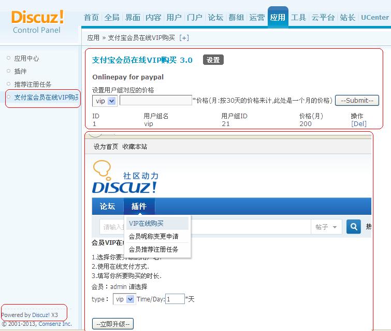Choose 会员昵称变更申请 menu entry

click(153, 237)
